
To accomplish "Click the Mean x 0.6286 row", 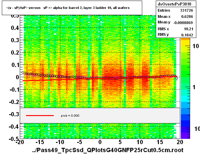I will [175, 17].
